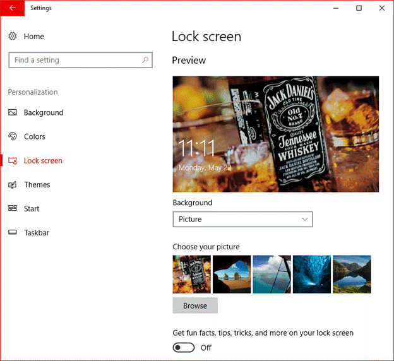Viewport: 394px width, 361px height.
Task: Click the Browse button
Action: tap(195, 305)
